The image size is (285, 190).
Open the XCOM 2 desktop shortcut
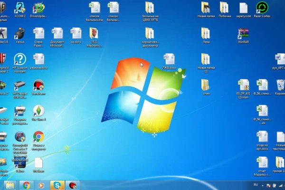(20, 8)
